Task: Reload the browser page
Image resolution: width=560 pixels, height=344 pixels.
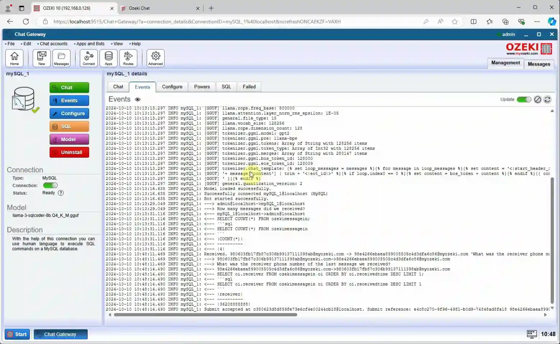Action: tap(26, 22)
